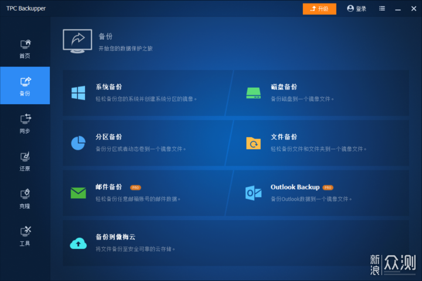Image resolution: width=422 pixels, height=281 pixels.
Task: Click the 克隆 label in the sidebar
Action: [25, 206]
